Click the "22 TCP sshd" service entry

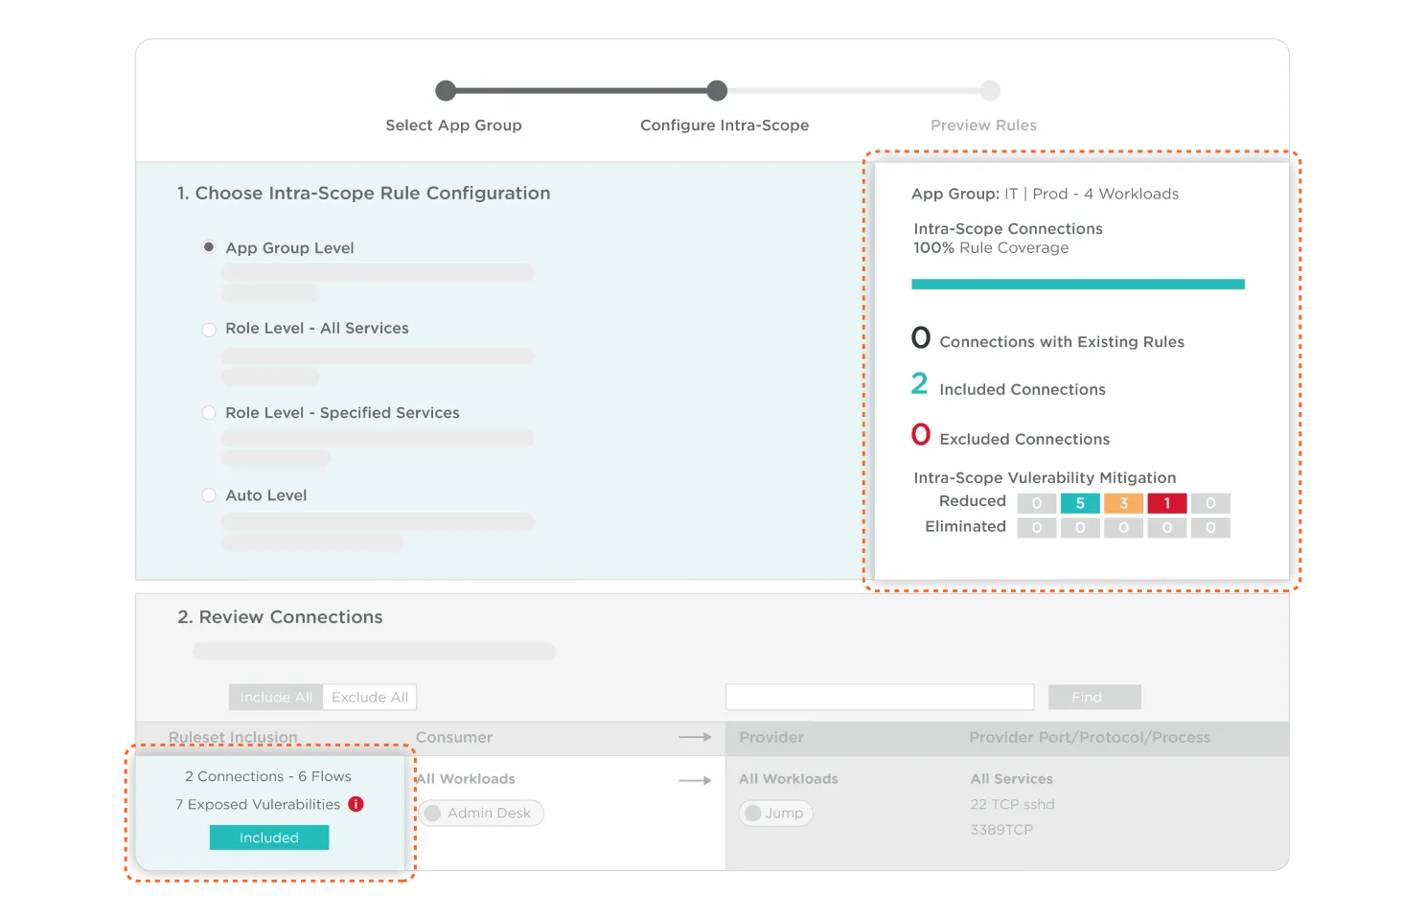click(x=1012, y=804)
